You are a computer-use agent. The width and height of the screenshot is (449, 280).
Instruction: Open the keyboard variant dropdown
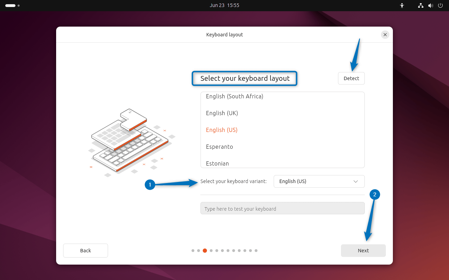(319, 181)
